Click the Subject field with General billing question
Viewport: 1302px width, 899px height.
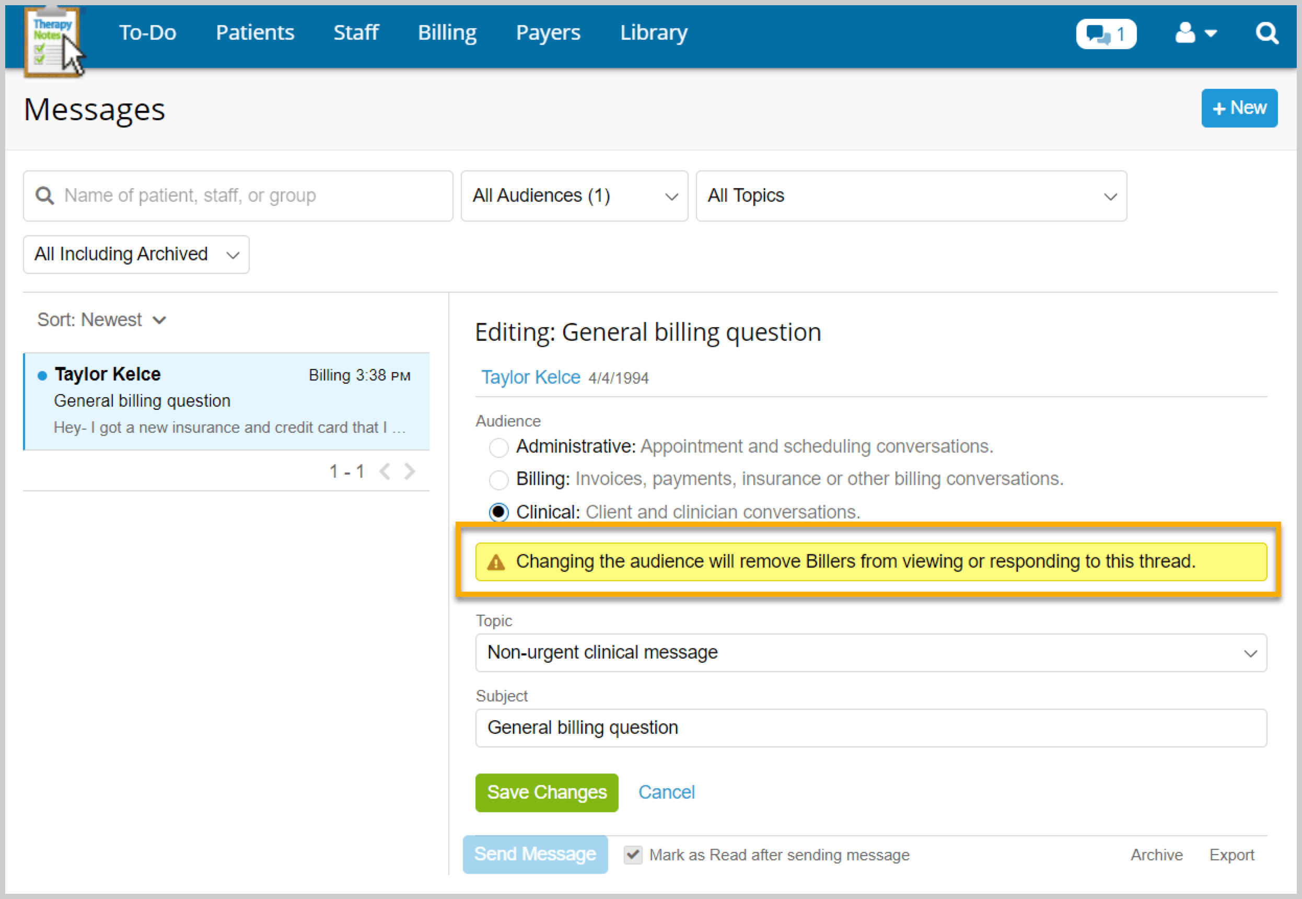[870, 727]
